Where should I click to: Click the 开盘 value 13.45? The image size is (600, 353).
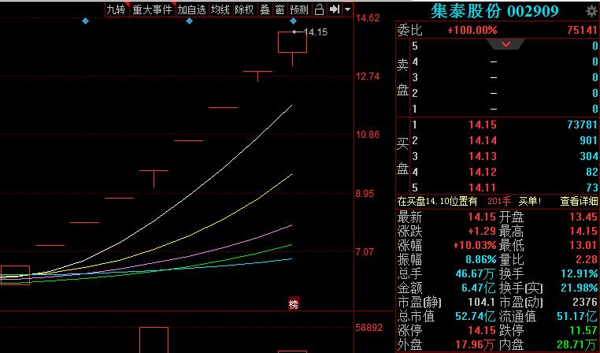click(583, 217)
